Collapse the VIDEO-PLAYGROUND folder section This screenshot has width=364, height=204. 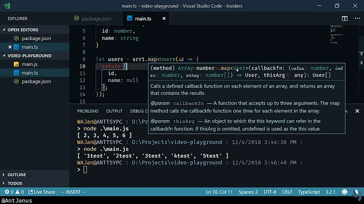point(29,56)
